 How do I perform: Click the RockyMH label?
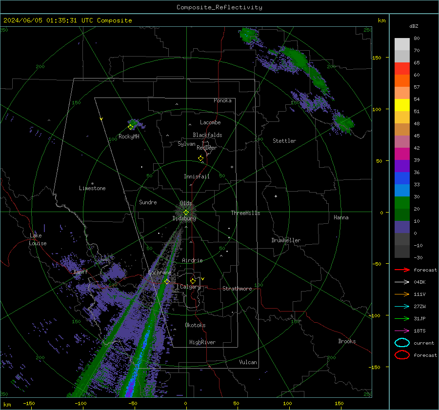[x=129, y=137]
